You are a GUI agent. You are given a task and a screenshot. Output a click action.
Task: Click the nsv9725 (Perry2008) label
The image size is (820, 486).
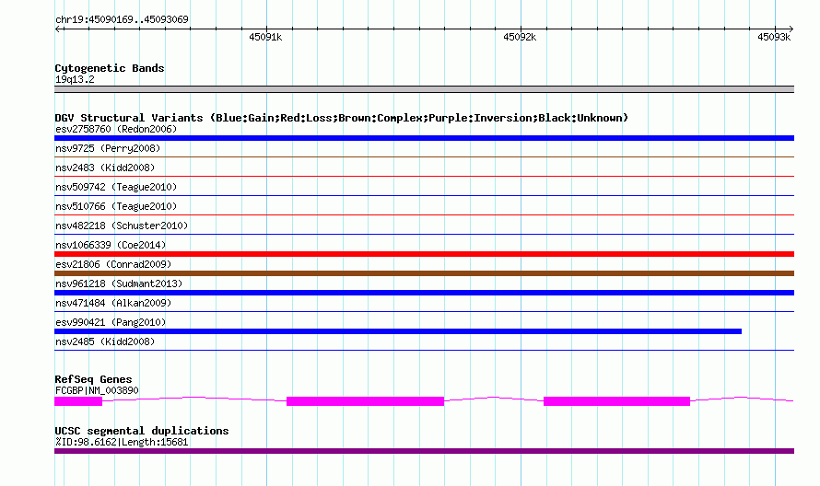108,148
